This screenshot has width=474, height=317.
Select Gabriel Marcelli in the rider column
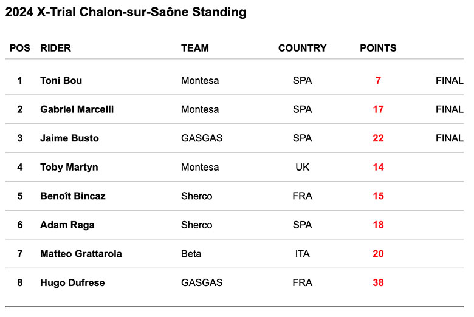(x=77, y=109)
